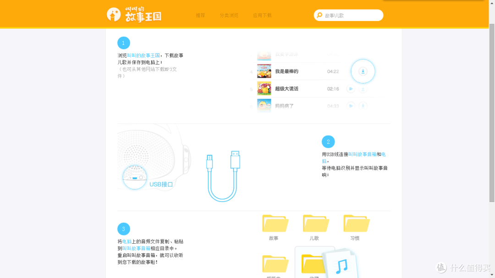Click the highlighted download icon for 我是最棒的
The image size is (495, 278).
tap(363, 71)
